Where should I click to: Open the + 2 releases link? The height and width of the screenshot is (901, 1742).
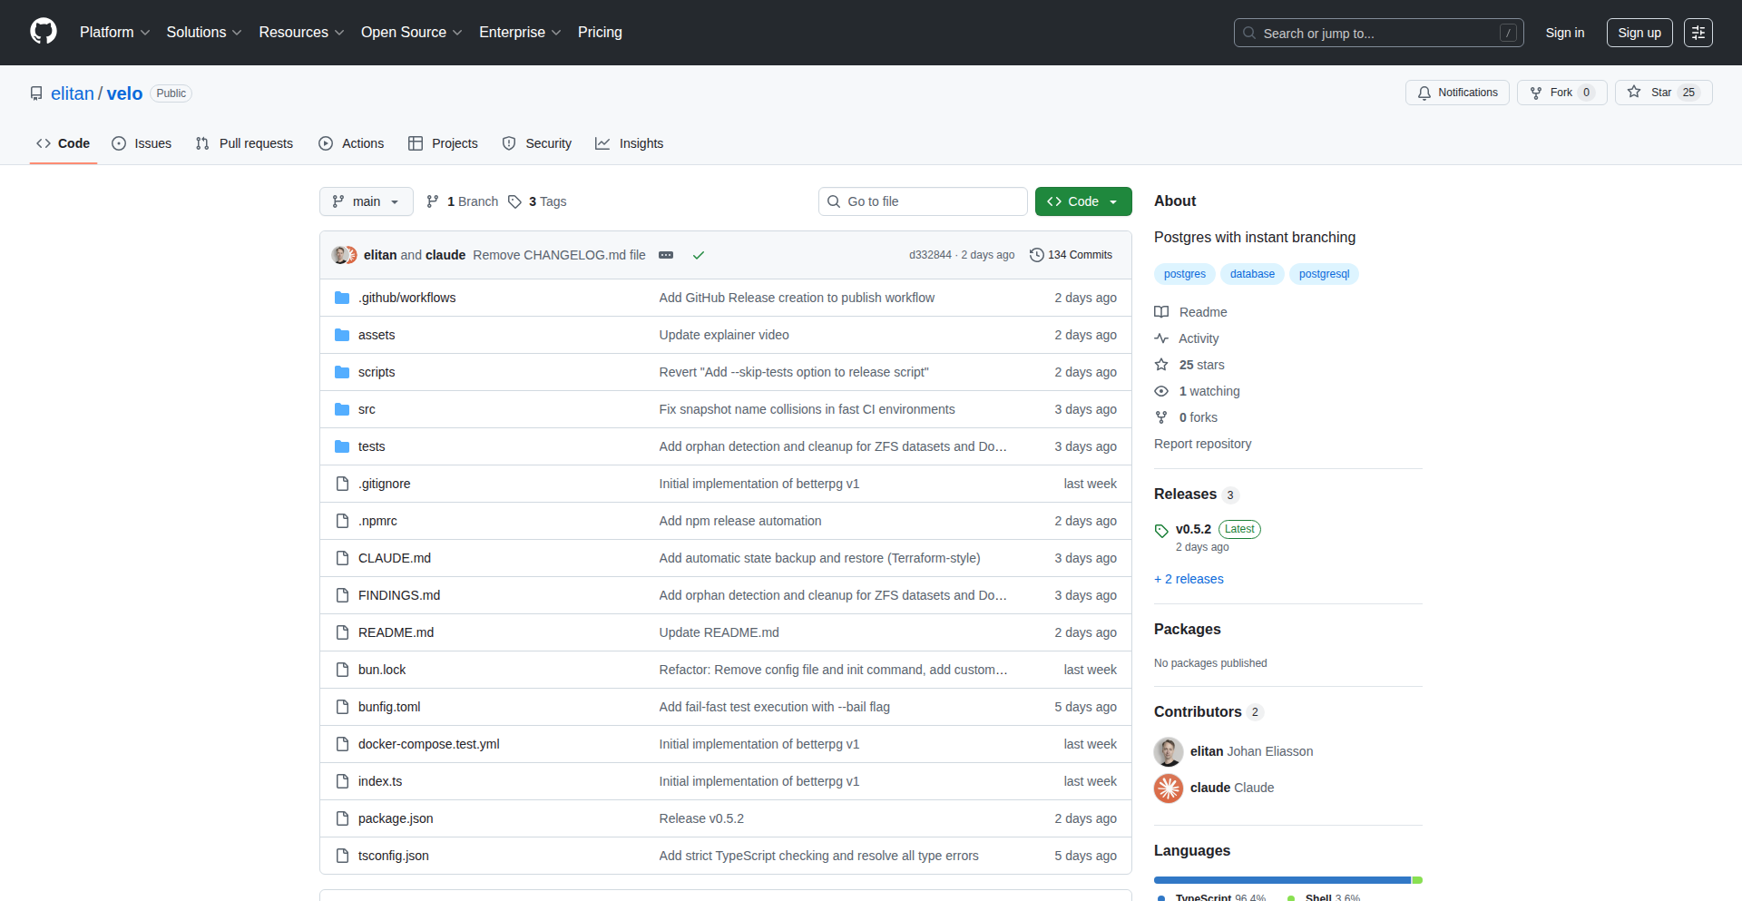click(x=1189, y=579)
